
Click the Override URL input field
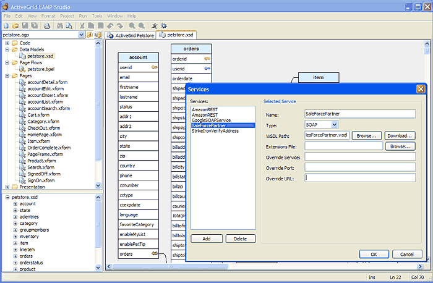tap(359, 178)
